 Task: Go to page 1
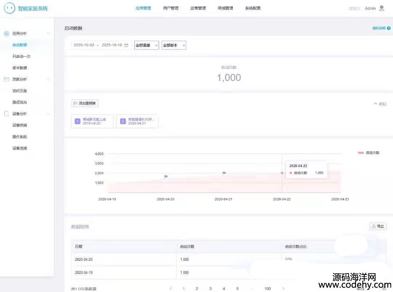tap(183, 288)
